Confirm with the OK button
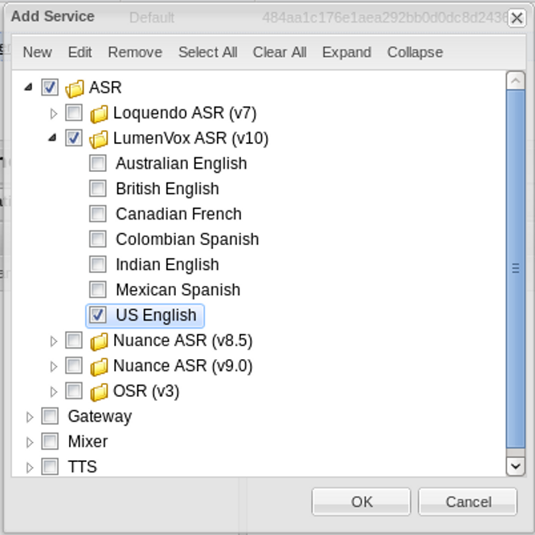Screen dimensions: 535x535 [x=361, y=501]
